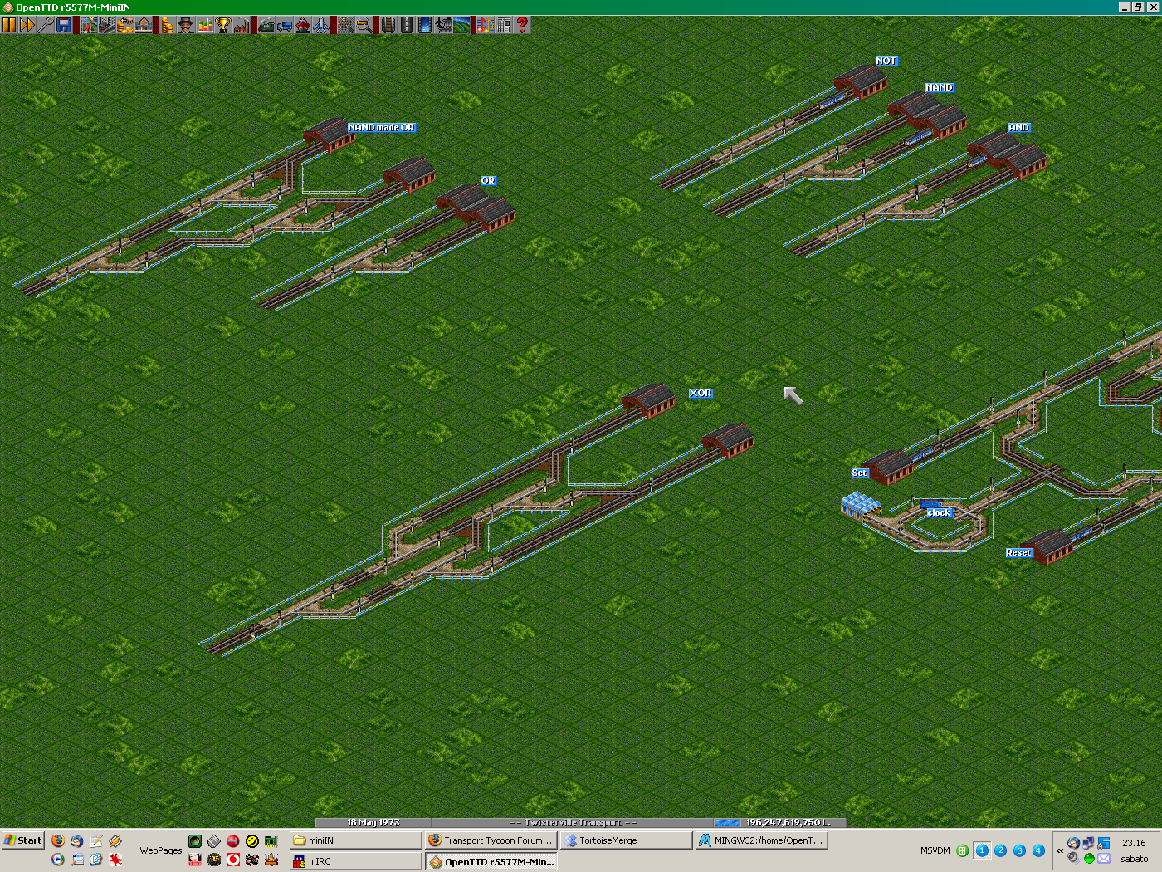Image resolution: width=1162 pixels, height=872 pixels.
Task: Open the world map display menu
Action: [x=89, y=25]
